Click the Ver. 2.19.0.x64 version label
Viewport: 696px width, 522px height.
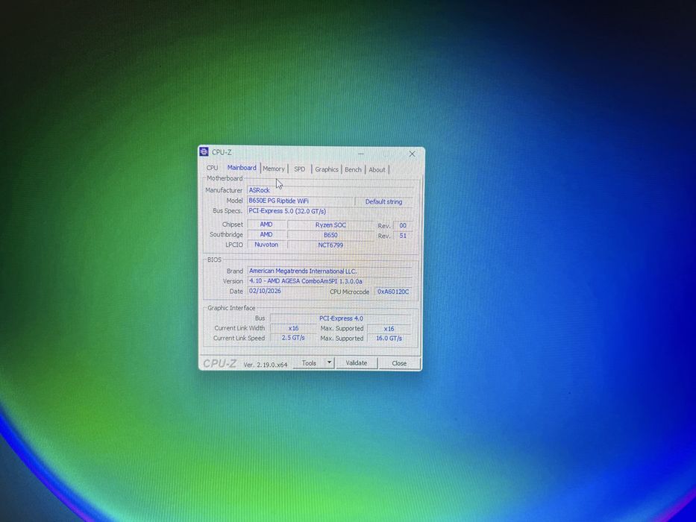266,365
